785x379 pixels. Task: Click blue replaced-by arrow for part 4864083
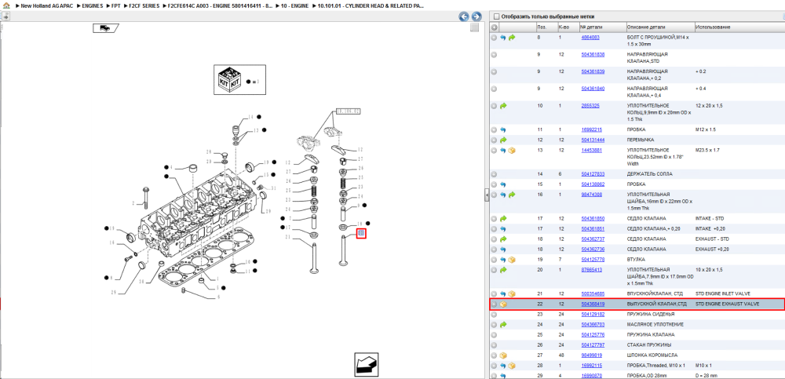point(503,38)
